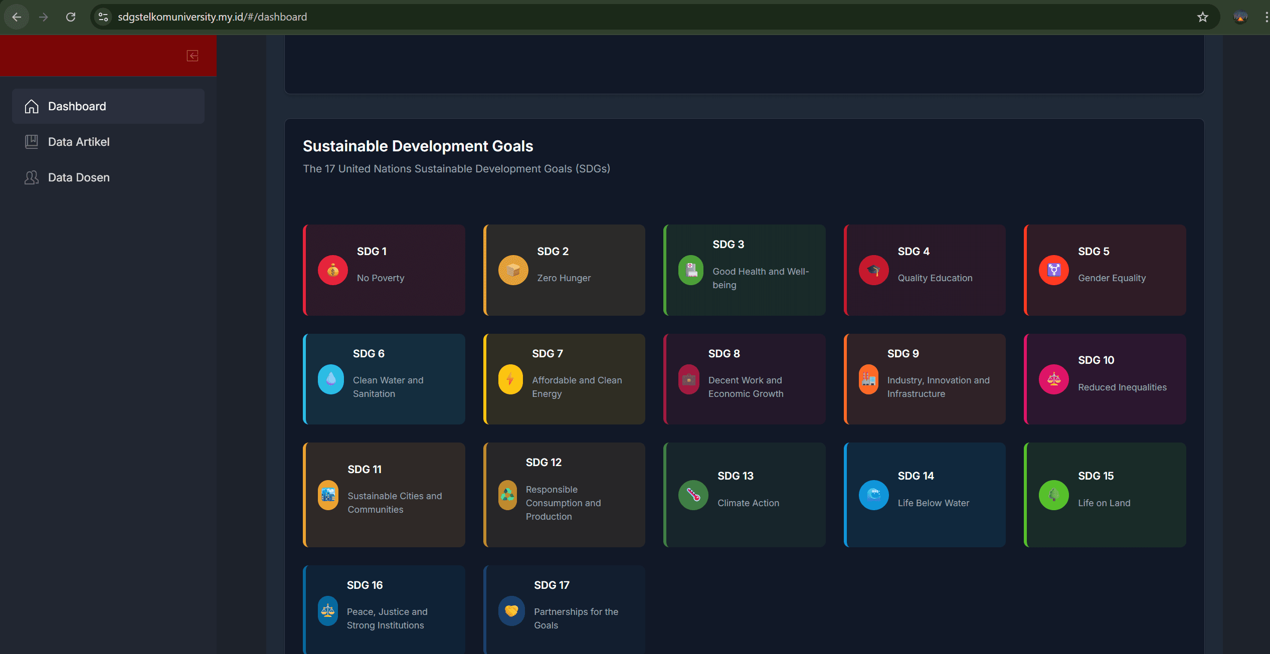Reload the page with browser refresh button
The height and width of the screenshot is (654, 1270).
tap(71, 17)
